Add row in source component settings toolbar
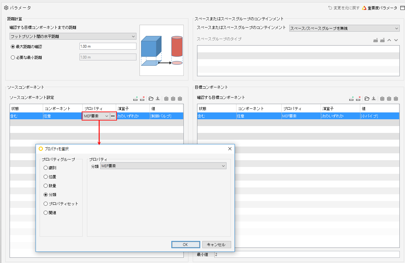 click(135, 99)
